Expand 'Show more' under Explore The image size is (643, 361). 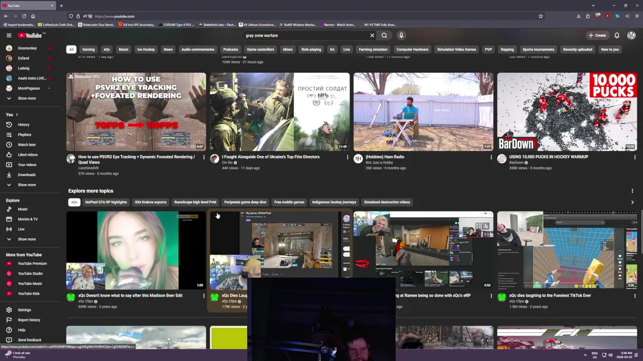click(28, 239)
